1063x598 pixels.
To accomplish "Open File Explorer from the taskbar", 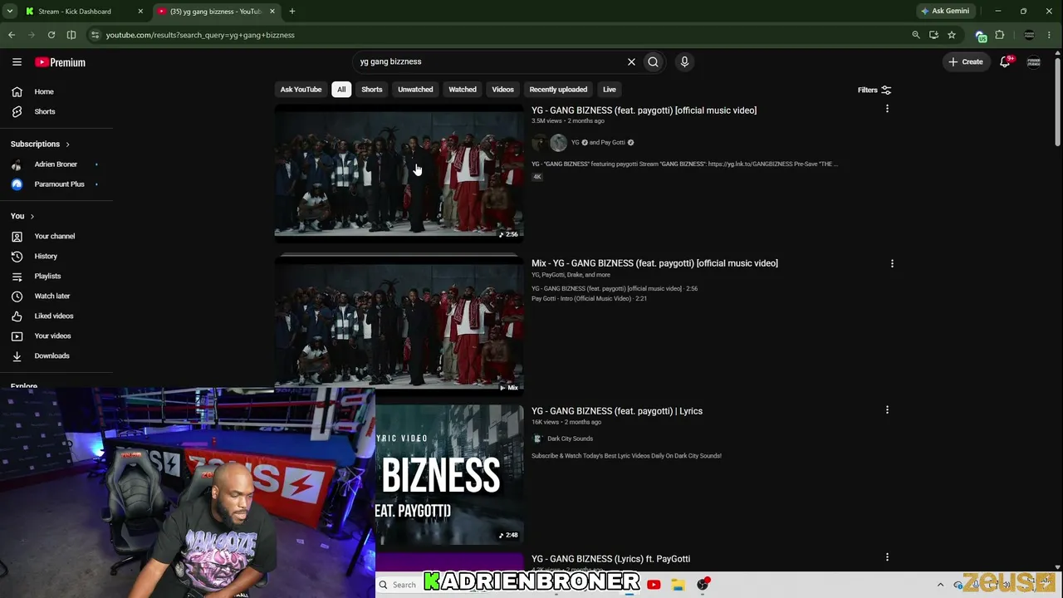I will 678,585.
